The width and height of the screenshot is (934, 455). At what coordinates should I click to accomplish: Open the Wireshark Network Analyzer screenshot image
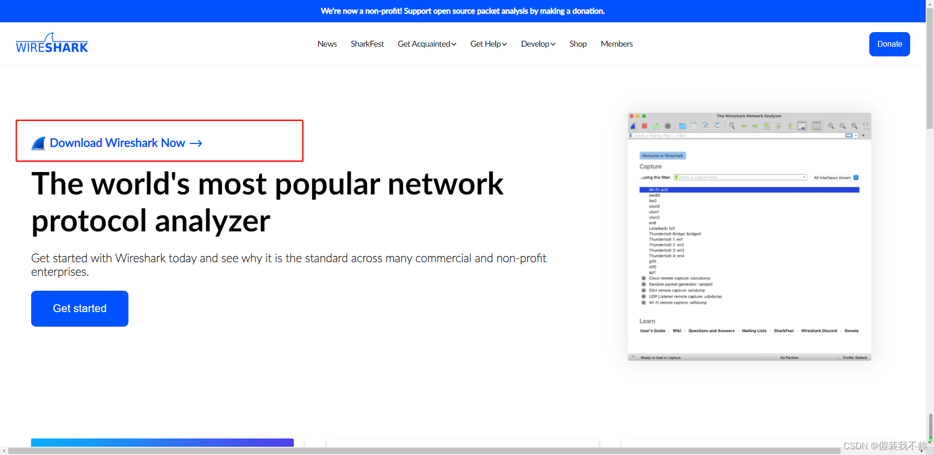point(749,237)
